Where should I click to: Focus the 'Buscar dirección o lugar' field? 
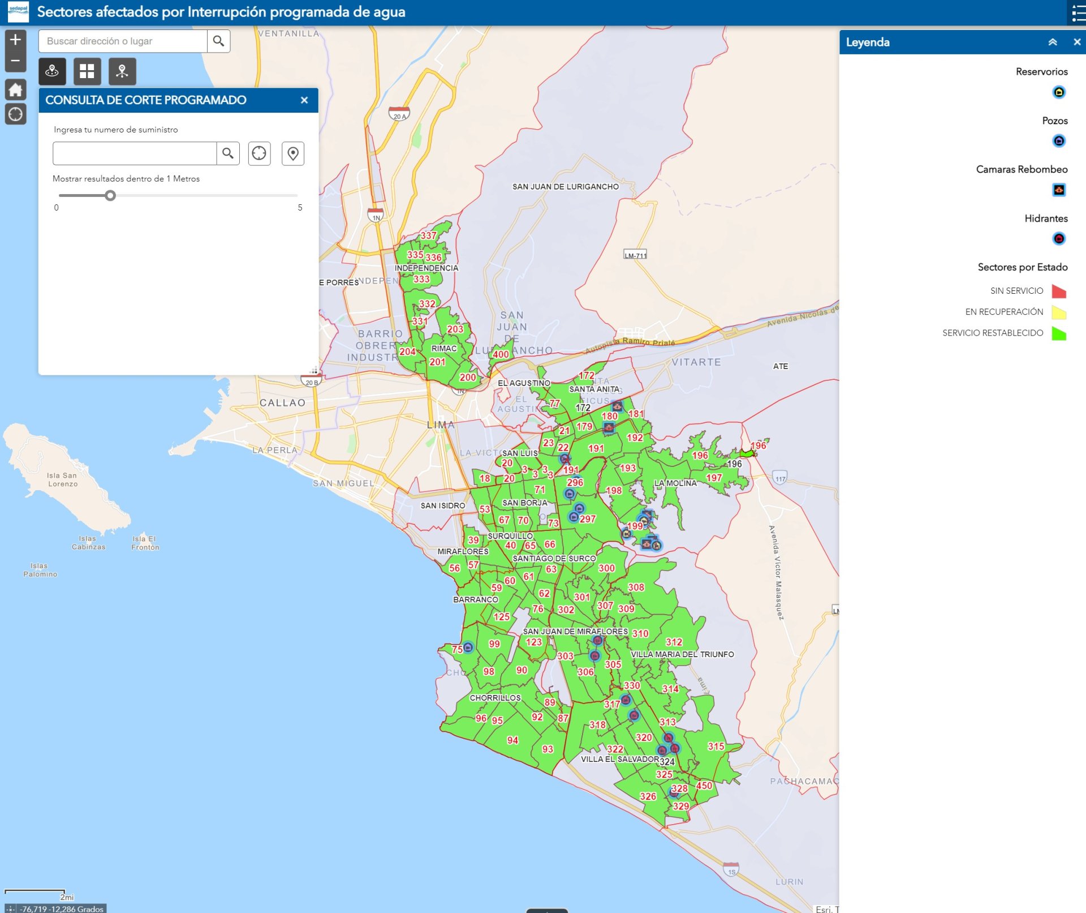click(123, 41)
